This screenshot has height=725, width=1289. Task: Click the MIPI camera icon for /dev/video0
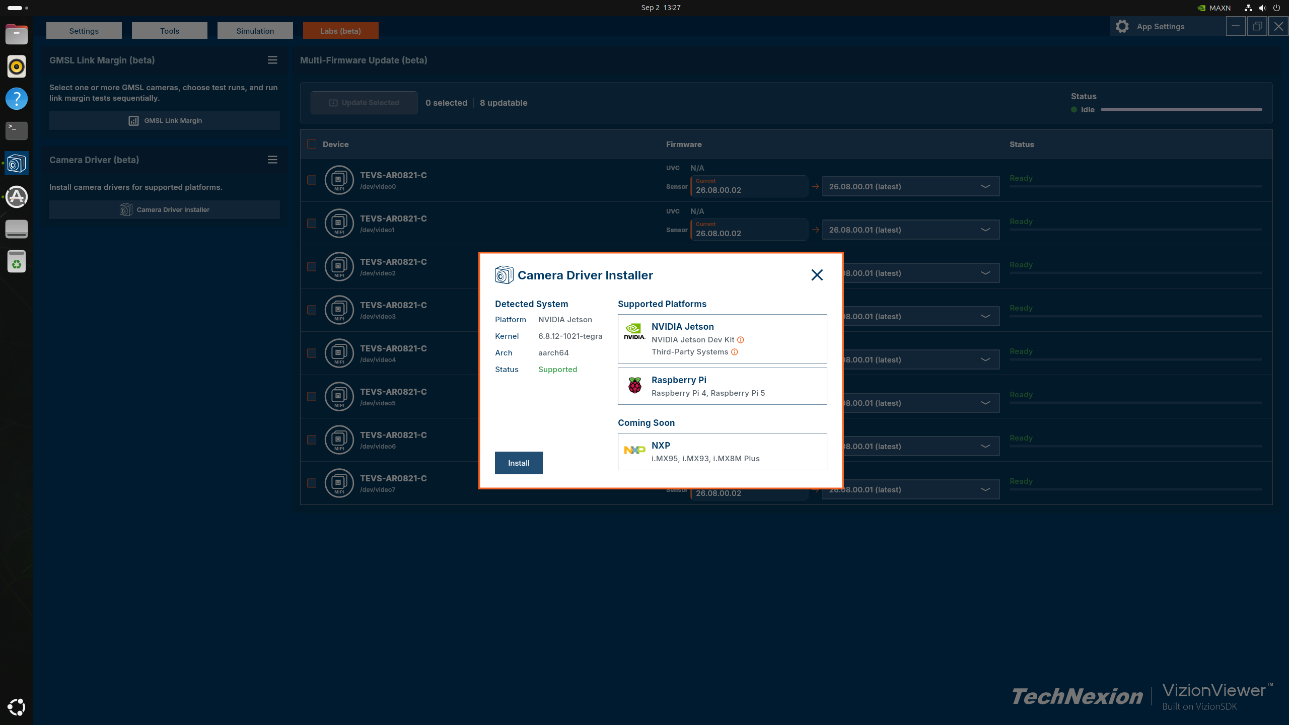click(x=339, y=180)
